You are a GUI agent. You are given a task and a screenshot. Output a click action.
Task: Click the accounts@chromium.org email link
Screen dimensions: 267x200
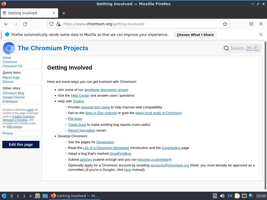(x=169, y=165)
